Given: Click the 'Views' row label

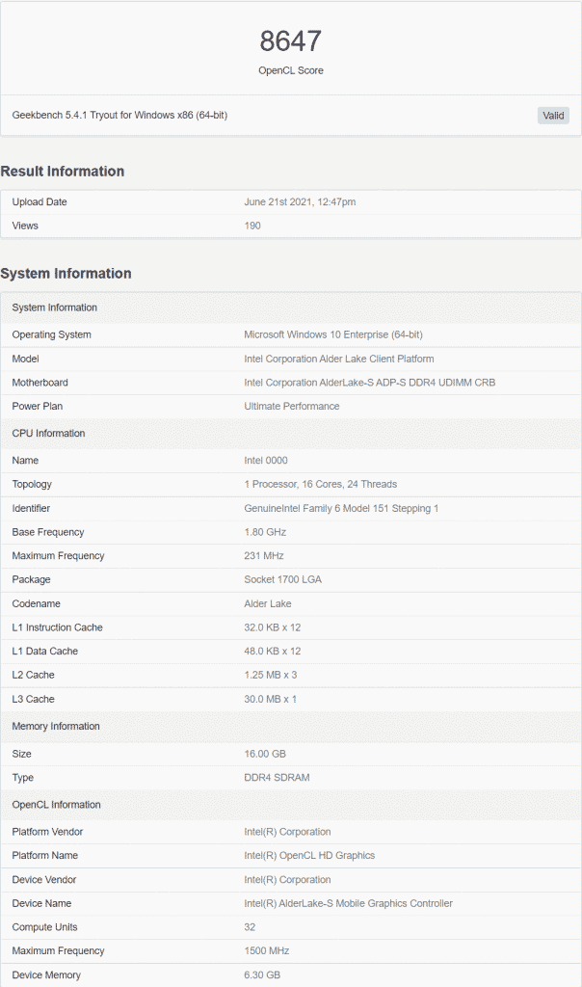Looking at the screenshot, I should [x=25, y=226].
